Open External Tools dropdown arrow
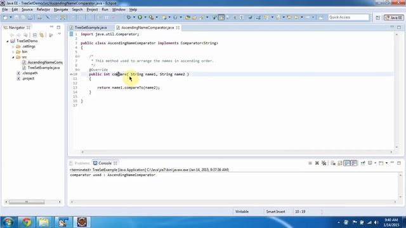The image size is (406, 228). click(157, 17)
